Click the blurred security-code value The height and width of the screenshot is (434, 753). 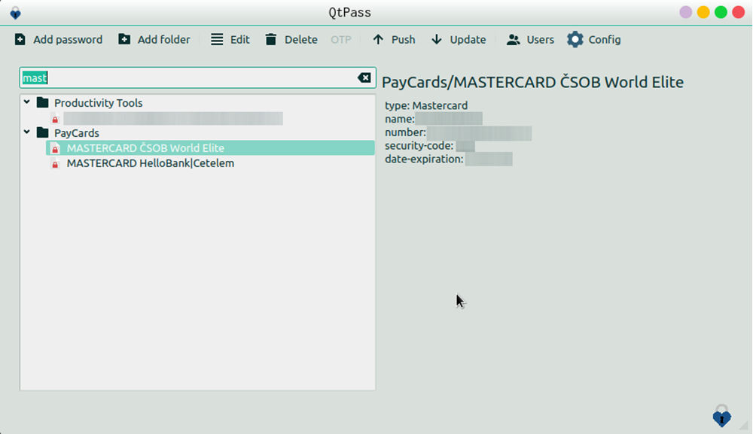click(465, 146)
